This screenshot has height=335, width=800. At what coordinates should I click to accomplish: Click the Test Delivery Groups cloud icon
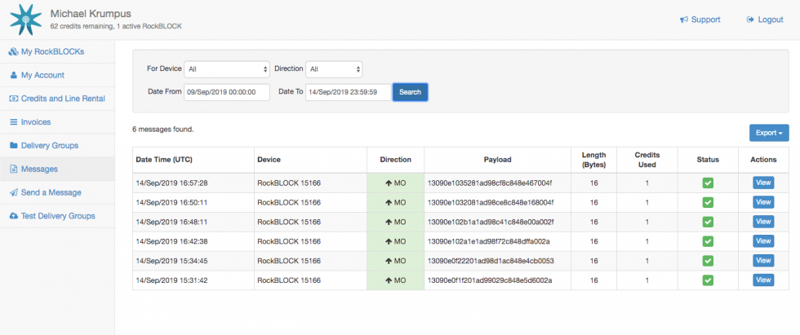point(13,216)
